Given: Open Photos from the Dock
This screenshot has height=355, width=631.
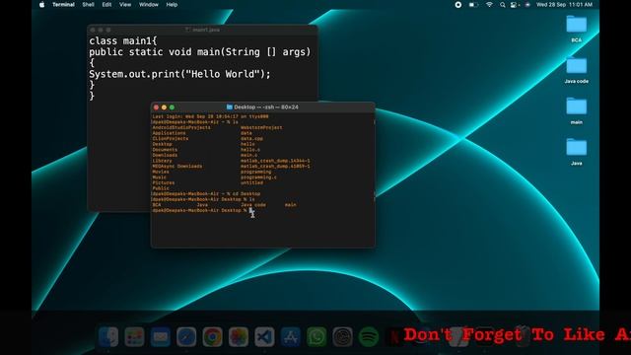Looking at the screenshot, I should [x=239, y=336].
